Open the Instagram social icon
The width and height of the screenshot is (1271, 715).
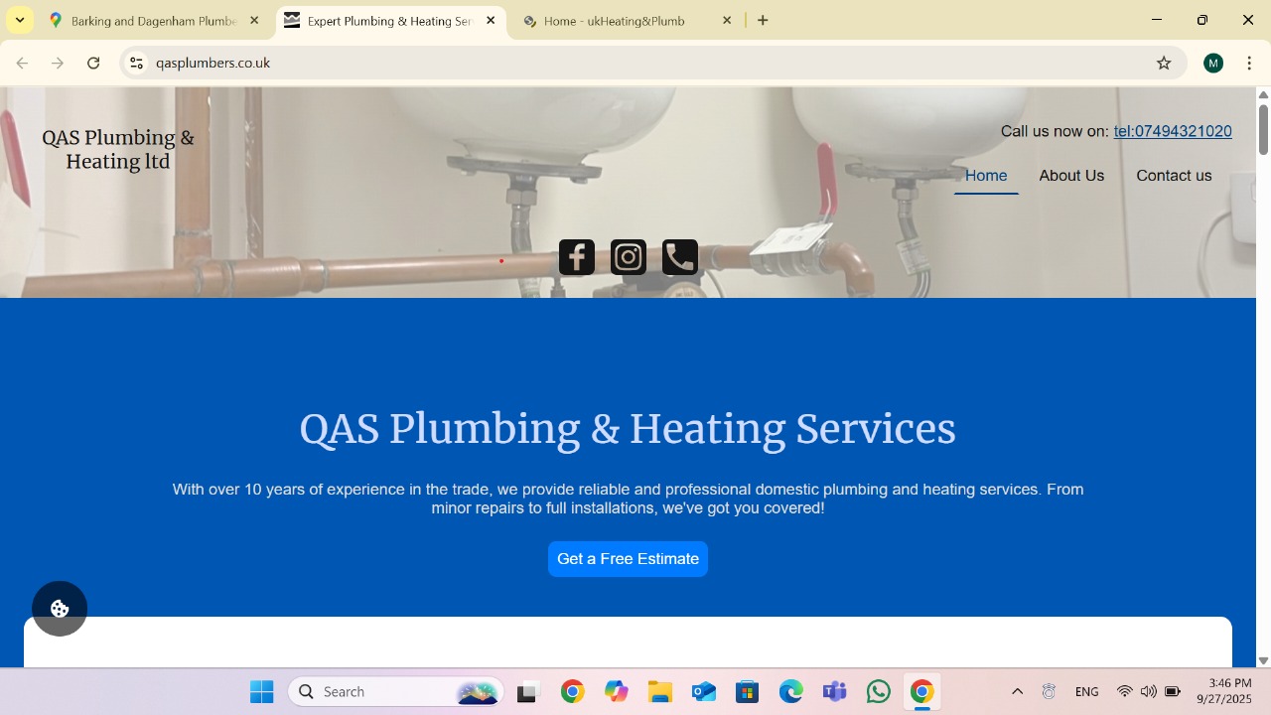pyautogui.click(x=629, y=257)
